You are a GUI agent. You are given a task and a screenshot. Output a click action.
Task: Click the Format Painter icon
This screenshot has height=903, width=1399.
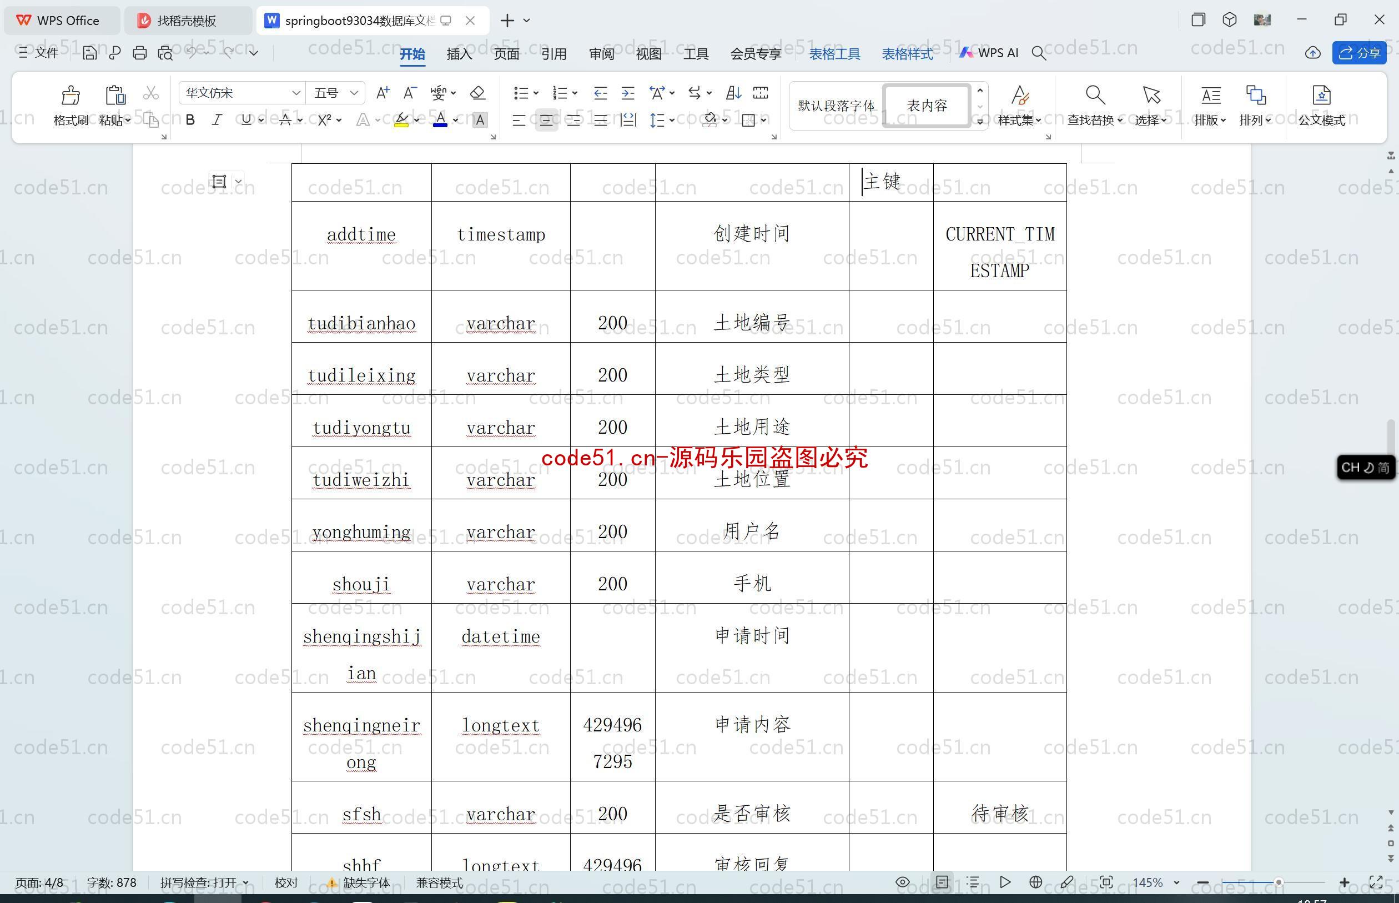[x=71, y=96]
